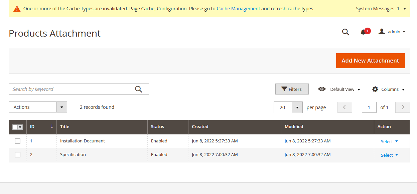Check the Installation Document row checkbox
Screen dimensions: 417x194
[18, 141]
